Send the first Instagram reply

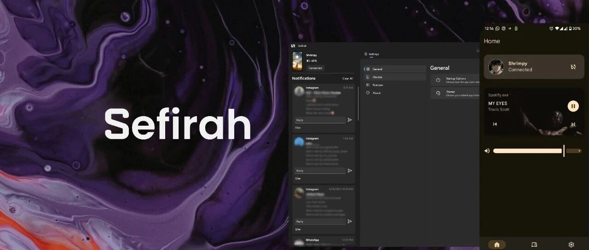coord(350,120)
